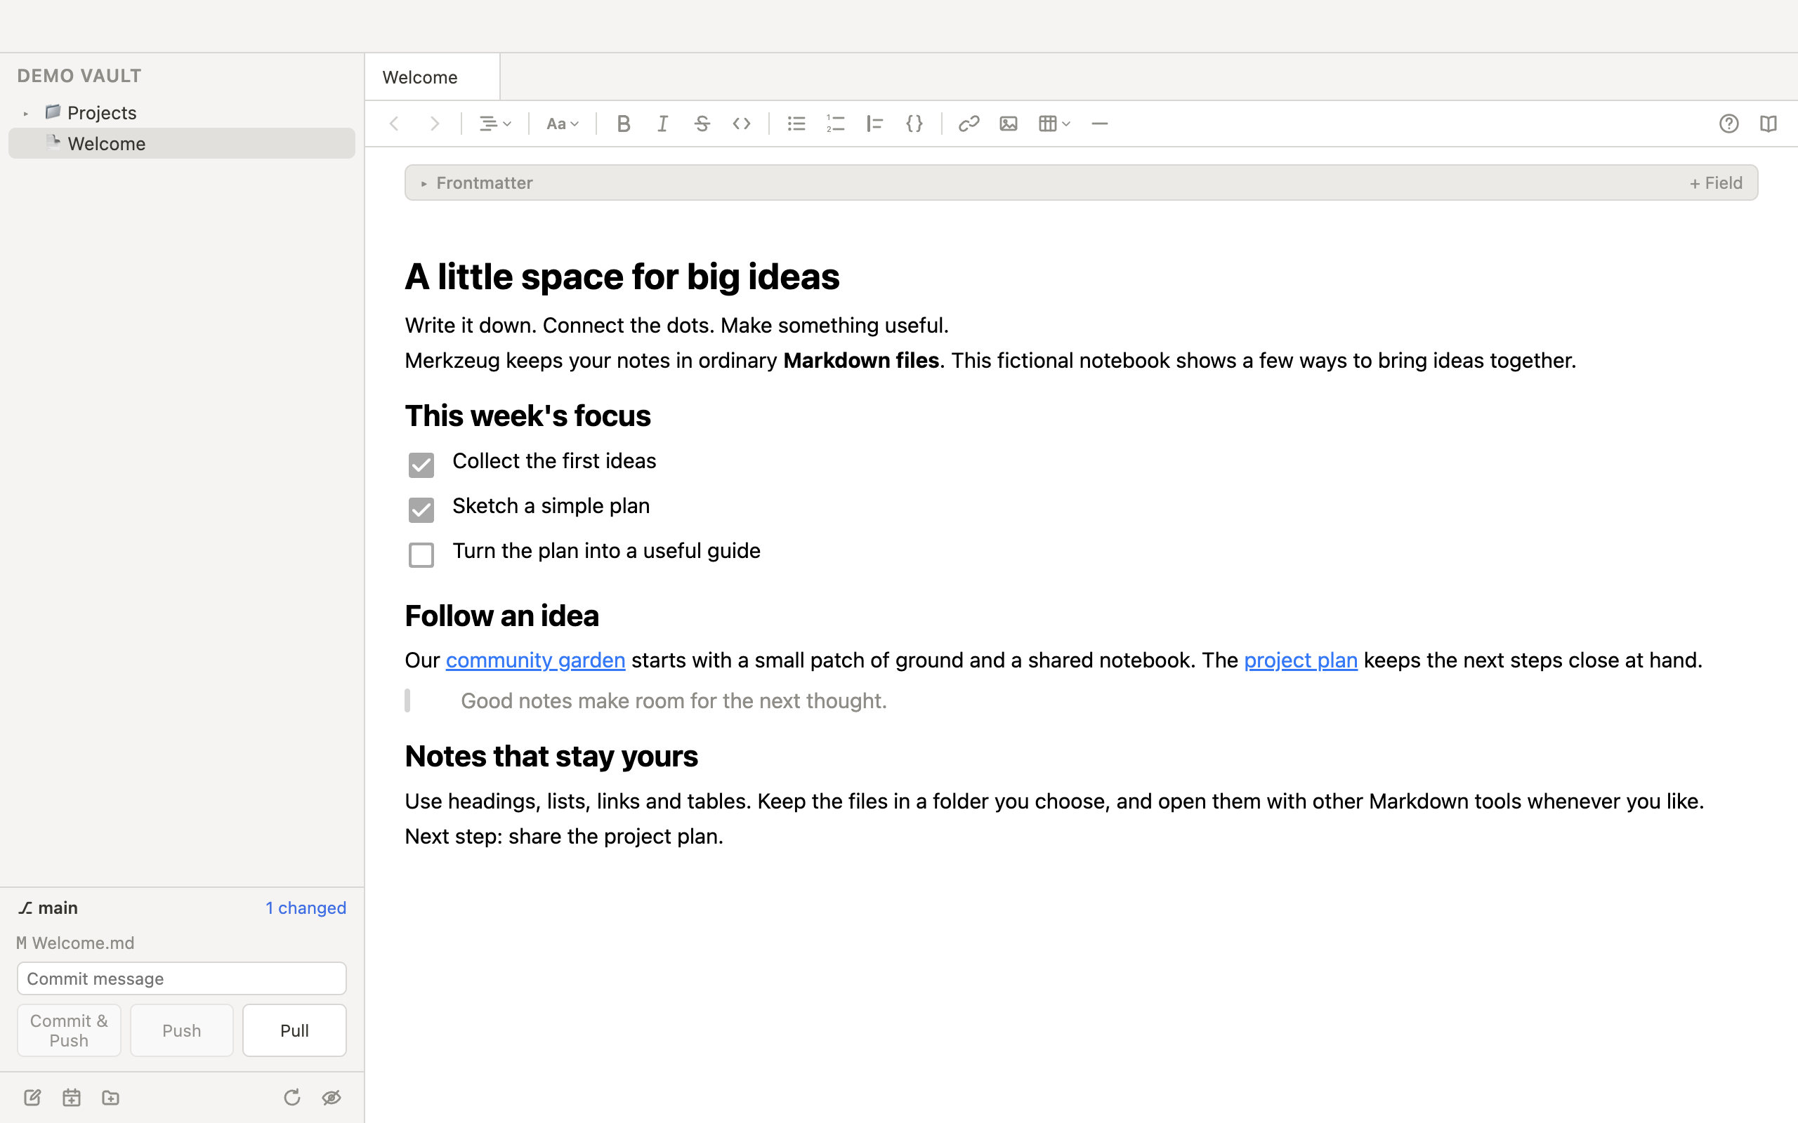Screen dimensions: 1798x1123
Task: Open the Aa heading style dropdown
Action: [x=562, y=124]
